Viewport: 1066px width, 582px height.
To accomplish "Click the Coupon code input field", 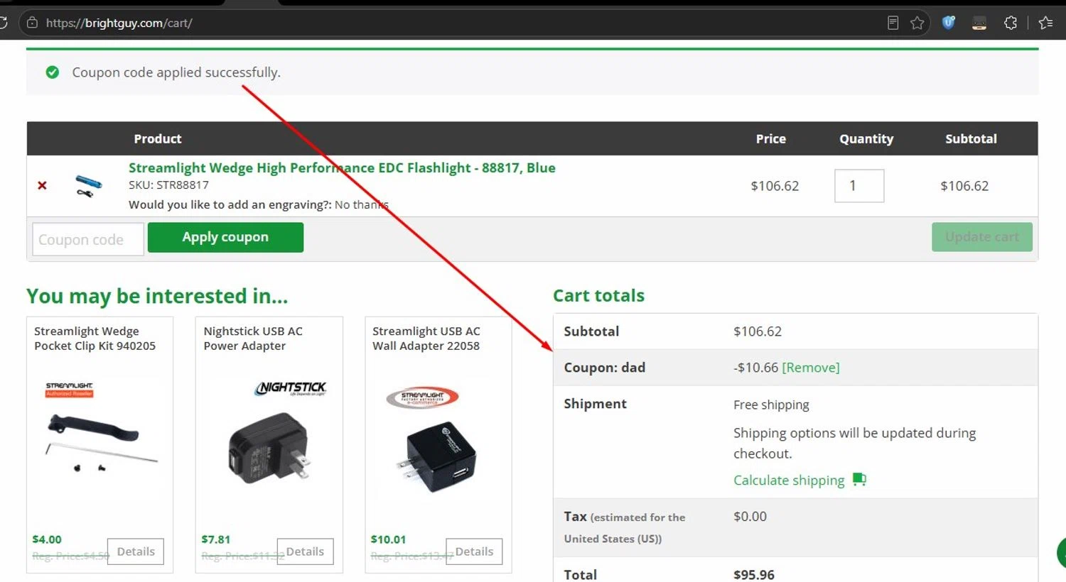I will click(x=88, y=239).
